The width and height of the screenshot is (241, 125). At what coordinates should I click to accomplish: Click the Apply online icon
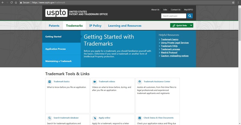point(95,118)
